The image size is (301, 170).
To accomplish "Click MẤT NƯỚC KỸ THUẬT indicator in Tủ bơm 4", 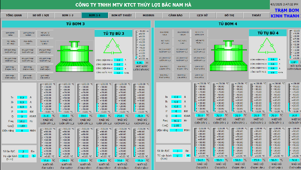I will [164, 42].
